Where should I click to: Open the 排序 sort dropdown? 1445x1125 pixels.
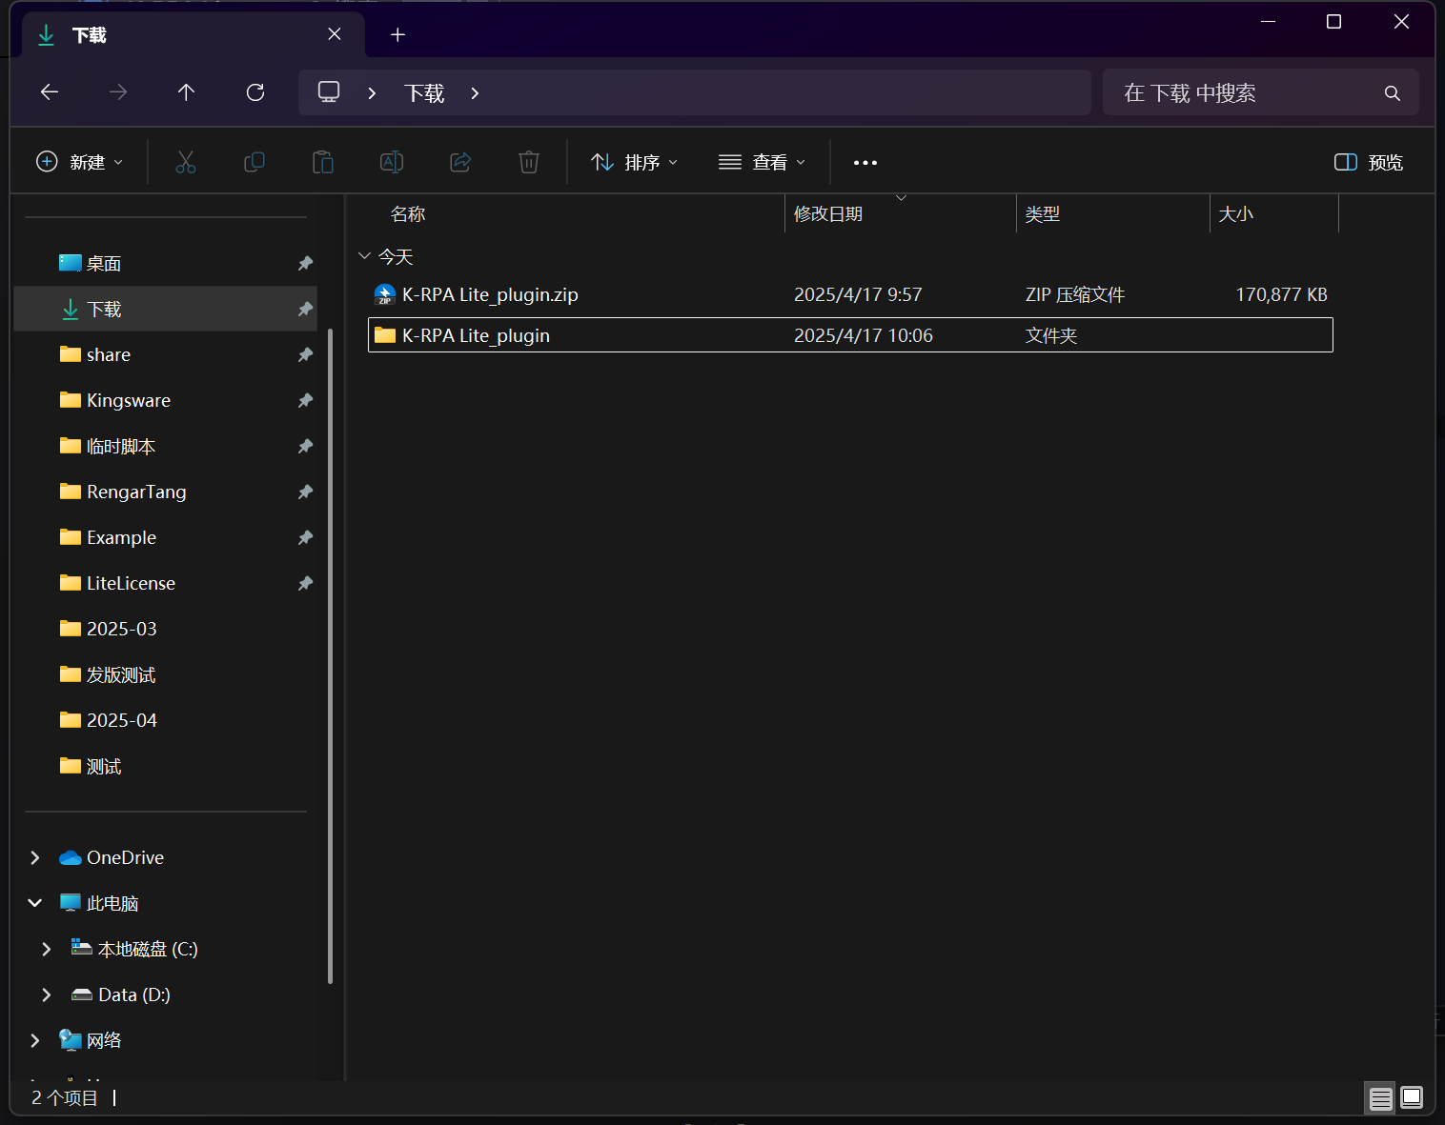click(634, 163)
